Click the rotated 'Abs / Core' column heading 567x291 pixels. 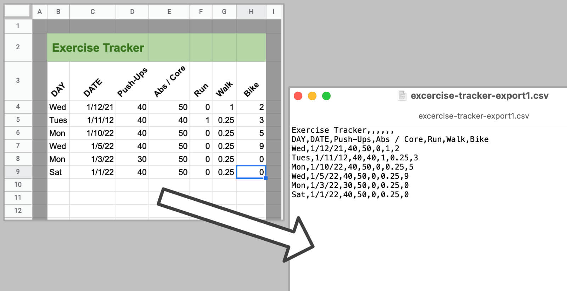169,81
